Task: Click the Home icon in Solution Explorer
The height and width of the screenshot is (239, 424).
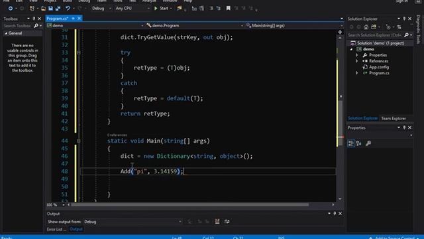Action: [366, 27]
